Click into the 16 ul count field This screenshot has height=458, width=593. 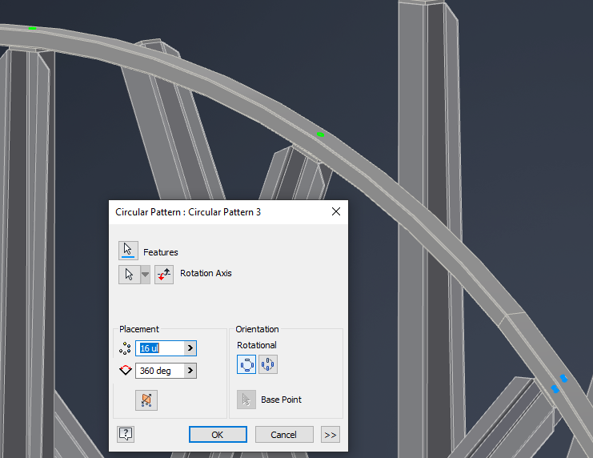tap(160, 348)
